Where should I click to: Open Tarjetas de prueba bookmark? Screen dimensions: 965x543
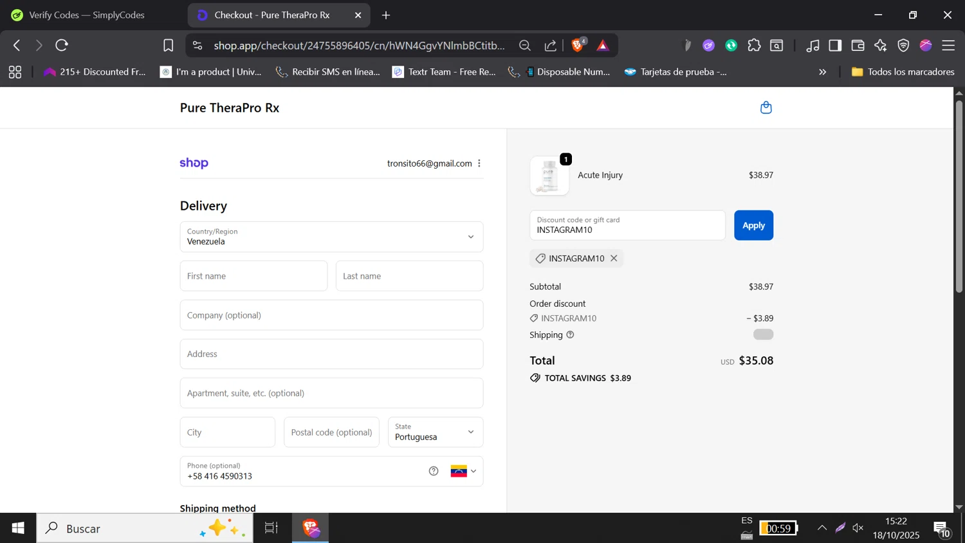pyautogui.click(x=676, y=72)
